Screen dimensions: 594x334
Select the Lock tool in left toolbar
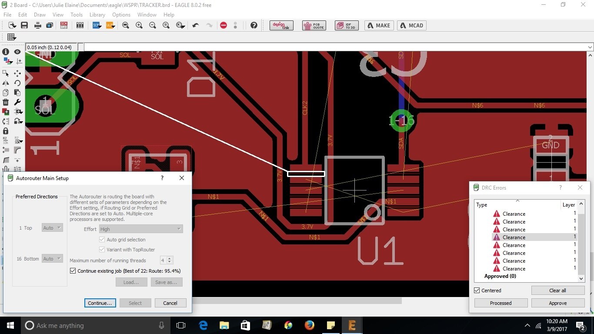click(6, 131)
